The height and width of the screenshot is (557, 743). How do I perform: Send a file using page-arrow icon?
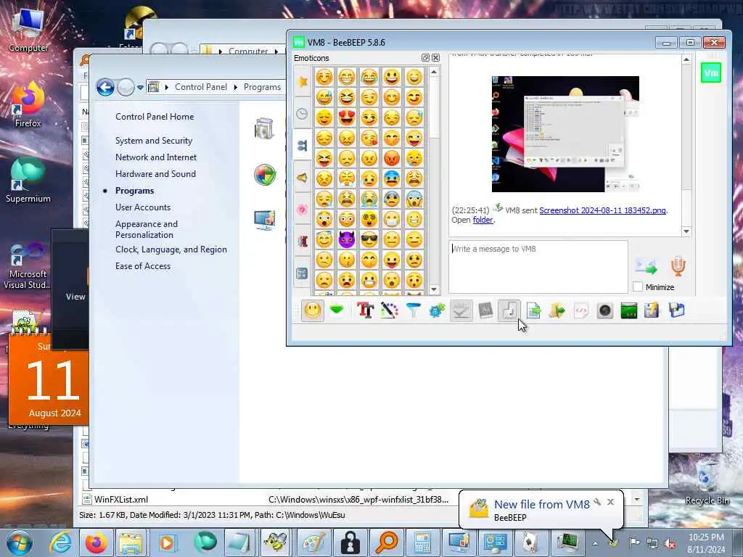tap(533, 310)
